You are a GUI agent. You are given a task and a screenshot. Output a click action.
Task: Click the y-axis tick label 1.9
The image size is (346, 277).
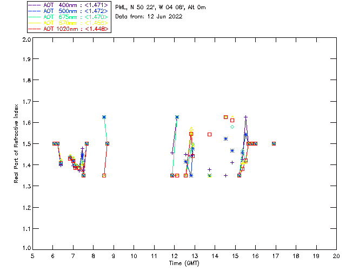pyautogui.click(x=26, y=59)
